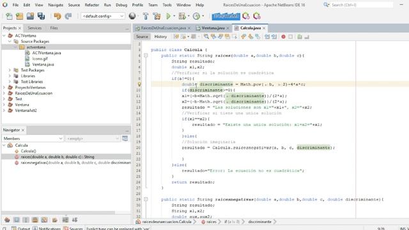Open the Refactor menu
The width and height of the screenshot is (409, 230).
click(92, 4)
